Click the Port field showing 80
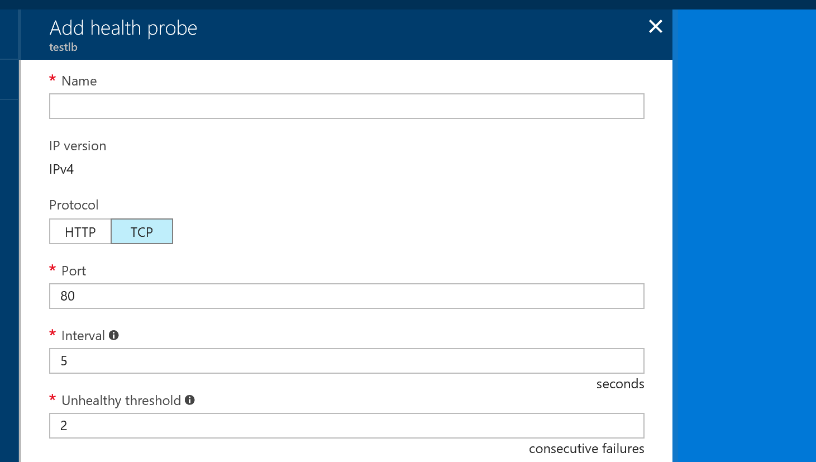Screen dimensions: 816x462 (346, 296)
